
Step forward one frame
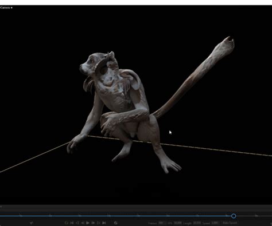pyautogui.click(x=93, y=223)
